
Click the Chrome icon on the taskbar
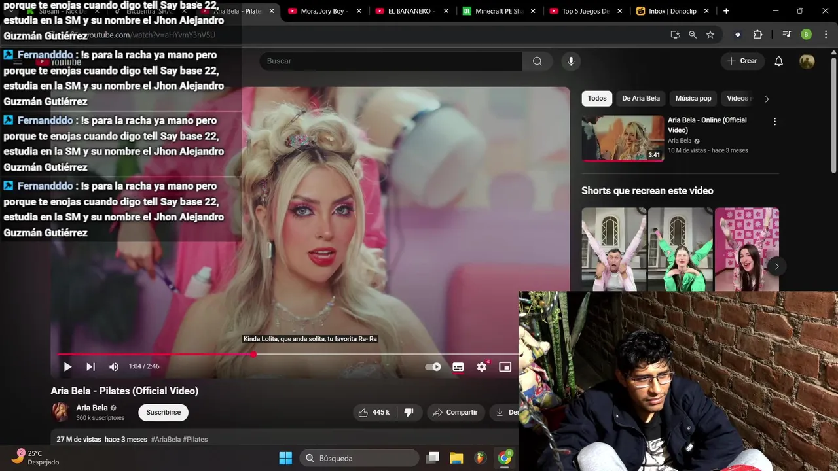(x=505, y=458)
